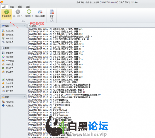Open 游戏设置 in the sidebar
Screen dimensions: 155x138
(8, 42)
